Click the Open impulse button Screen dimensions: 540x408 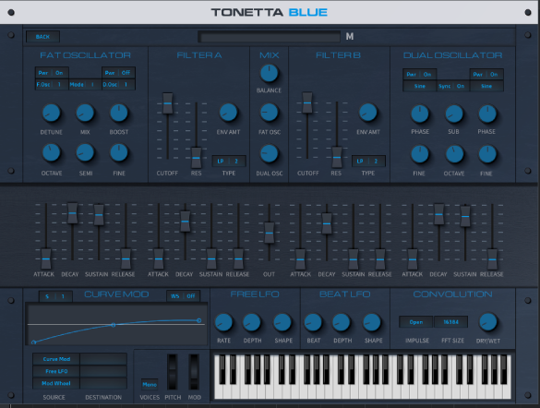[x=416, y=322]
